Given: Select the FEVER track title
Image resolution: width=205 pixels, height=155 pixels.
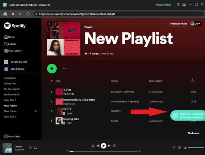Looking at the screenshot, I should point(67,90).
